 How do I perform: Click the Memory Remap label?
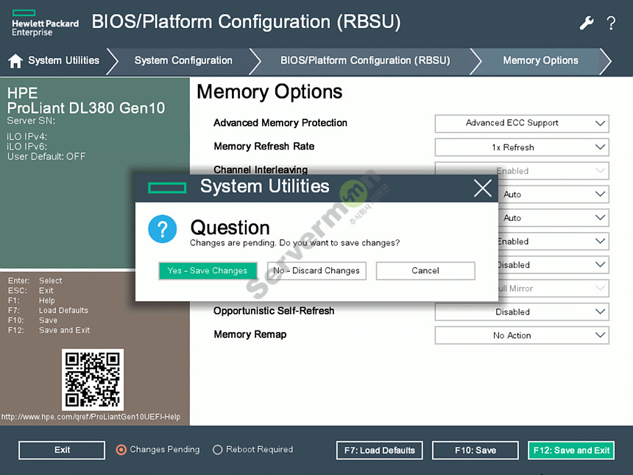point(250,334)
